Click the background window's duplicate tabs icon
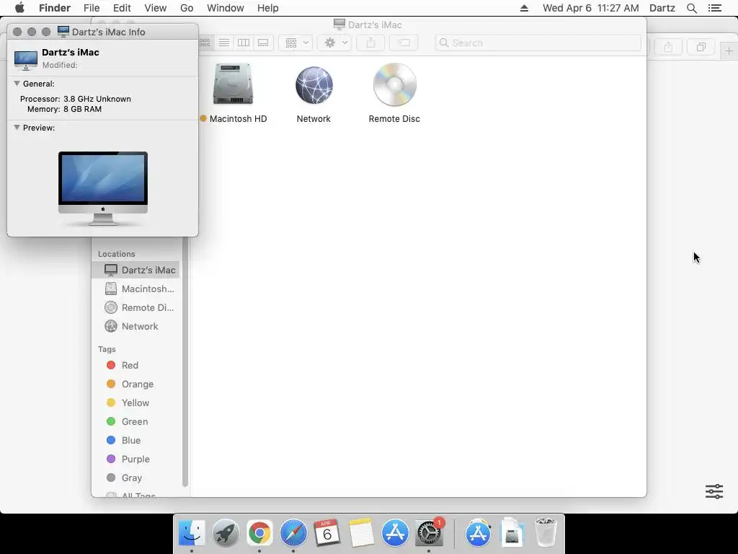 pyautogui.click(x=701, y=47)
